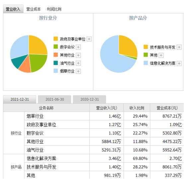The width and height of the screenshot is (184, 179).
Task: Click the orange 其他行业 legend swatch
Action: click(x=55, y=55)
